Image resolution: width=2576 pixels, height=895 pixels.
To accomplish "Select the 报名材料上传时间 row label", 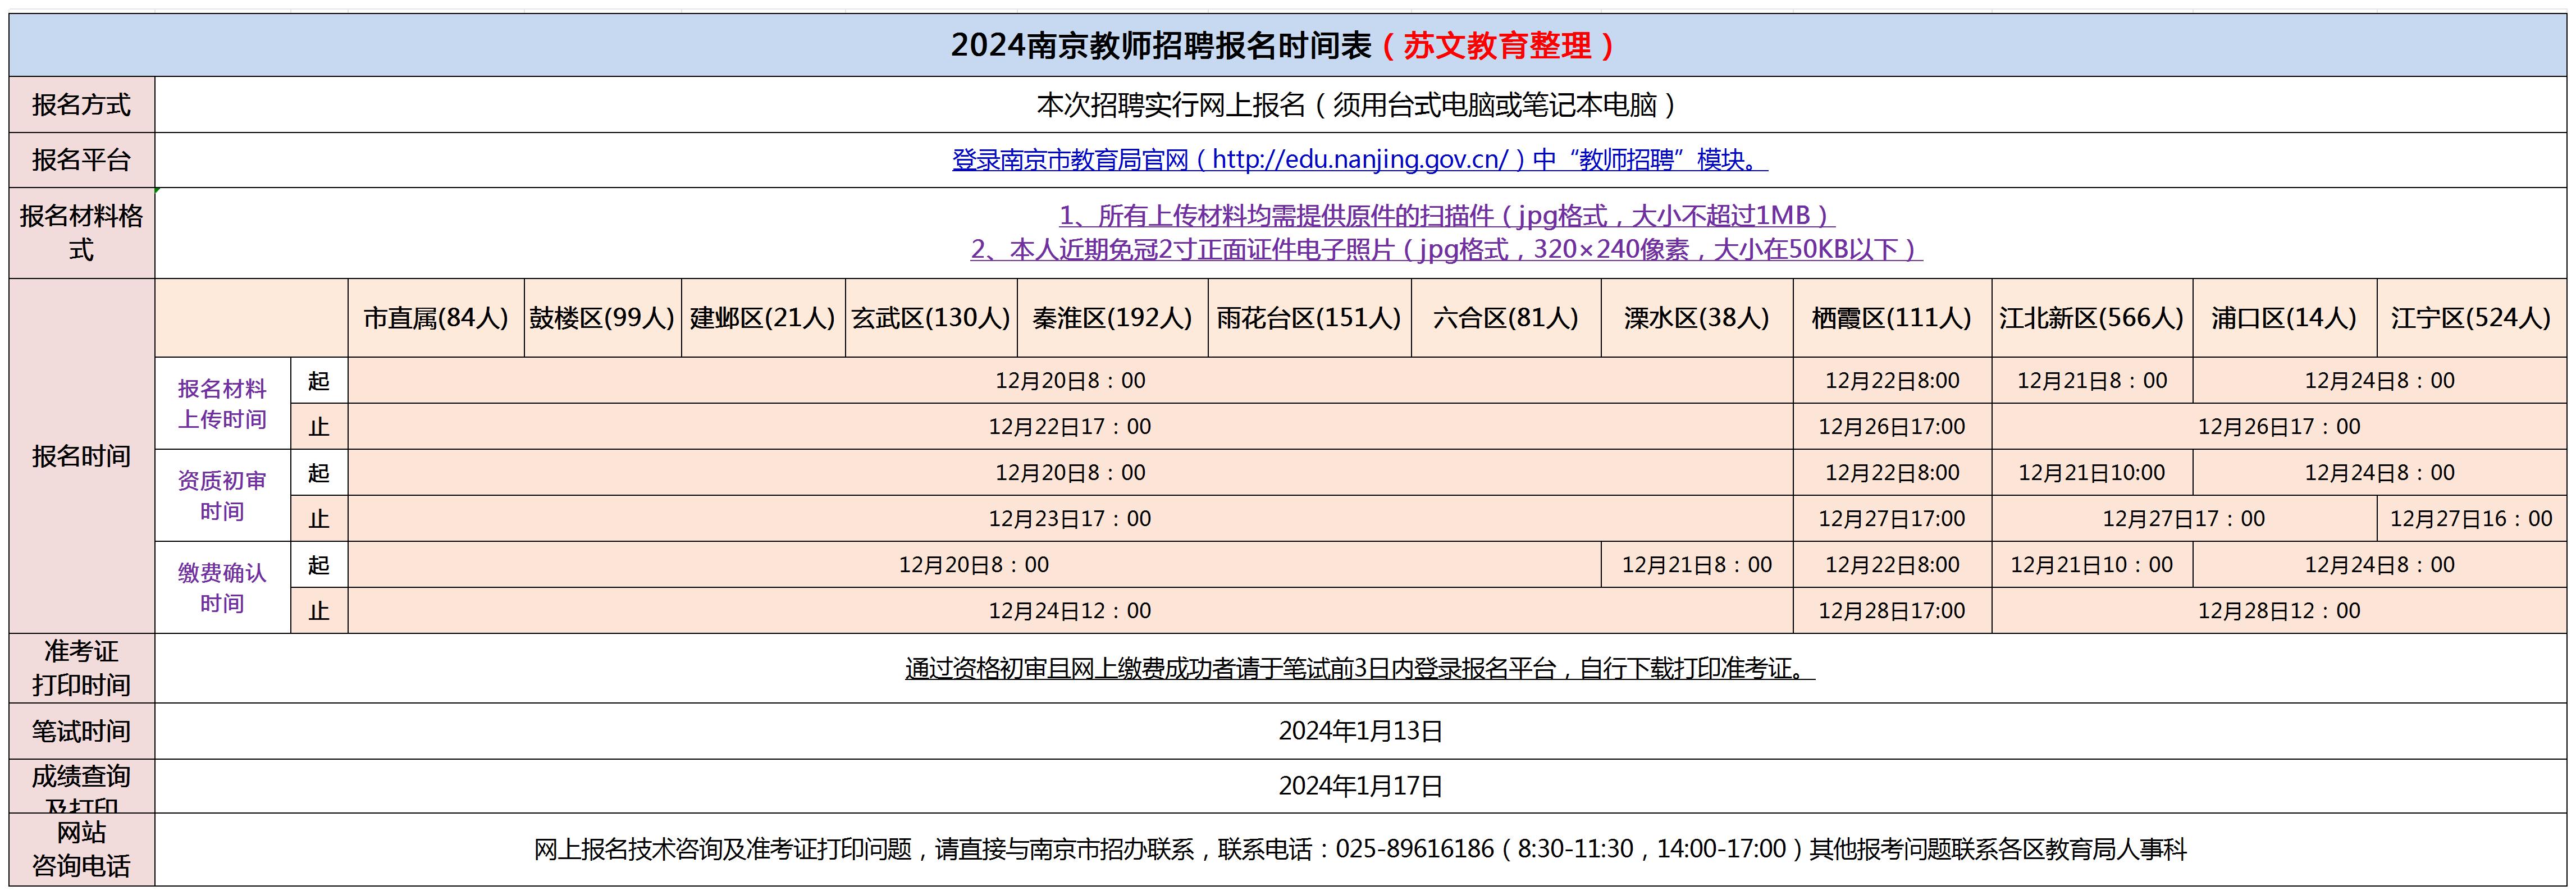I will [222, 403].
